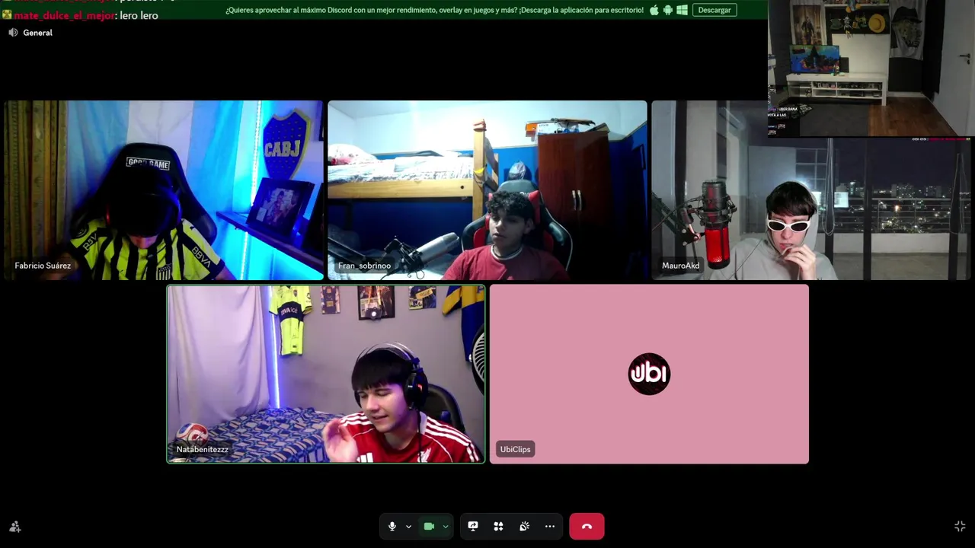Screen dimensions: 975x548
Task: Click the MauroAkd name label
Action: click(680, 266)
